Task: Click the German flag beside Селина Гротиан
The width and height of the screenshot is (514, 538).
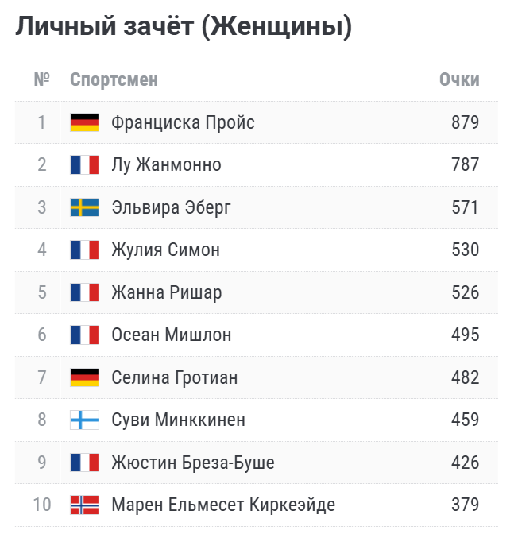Action: point(84,377)
